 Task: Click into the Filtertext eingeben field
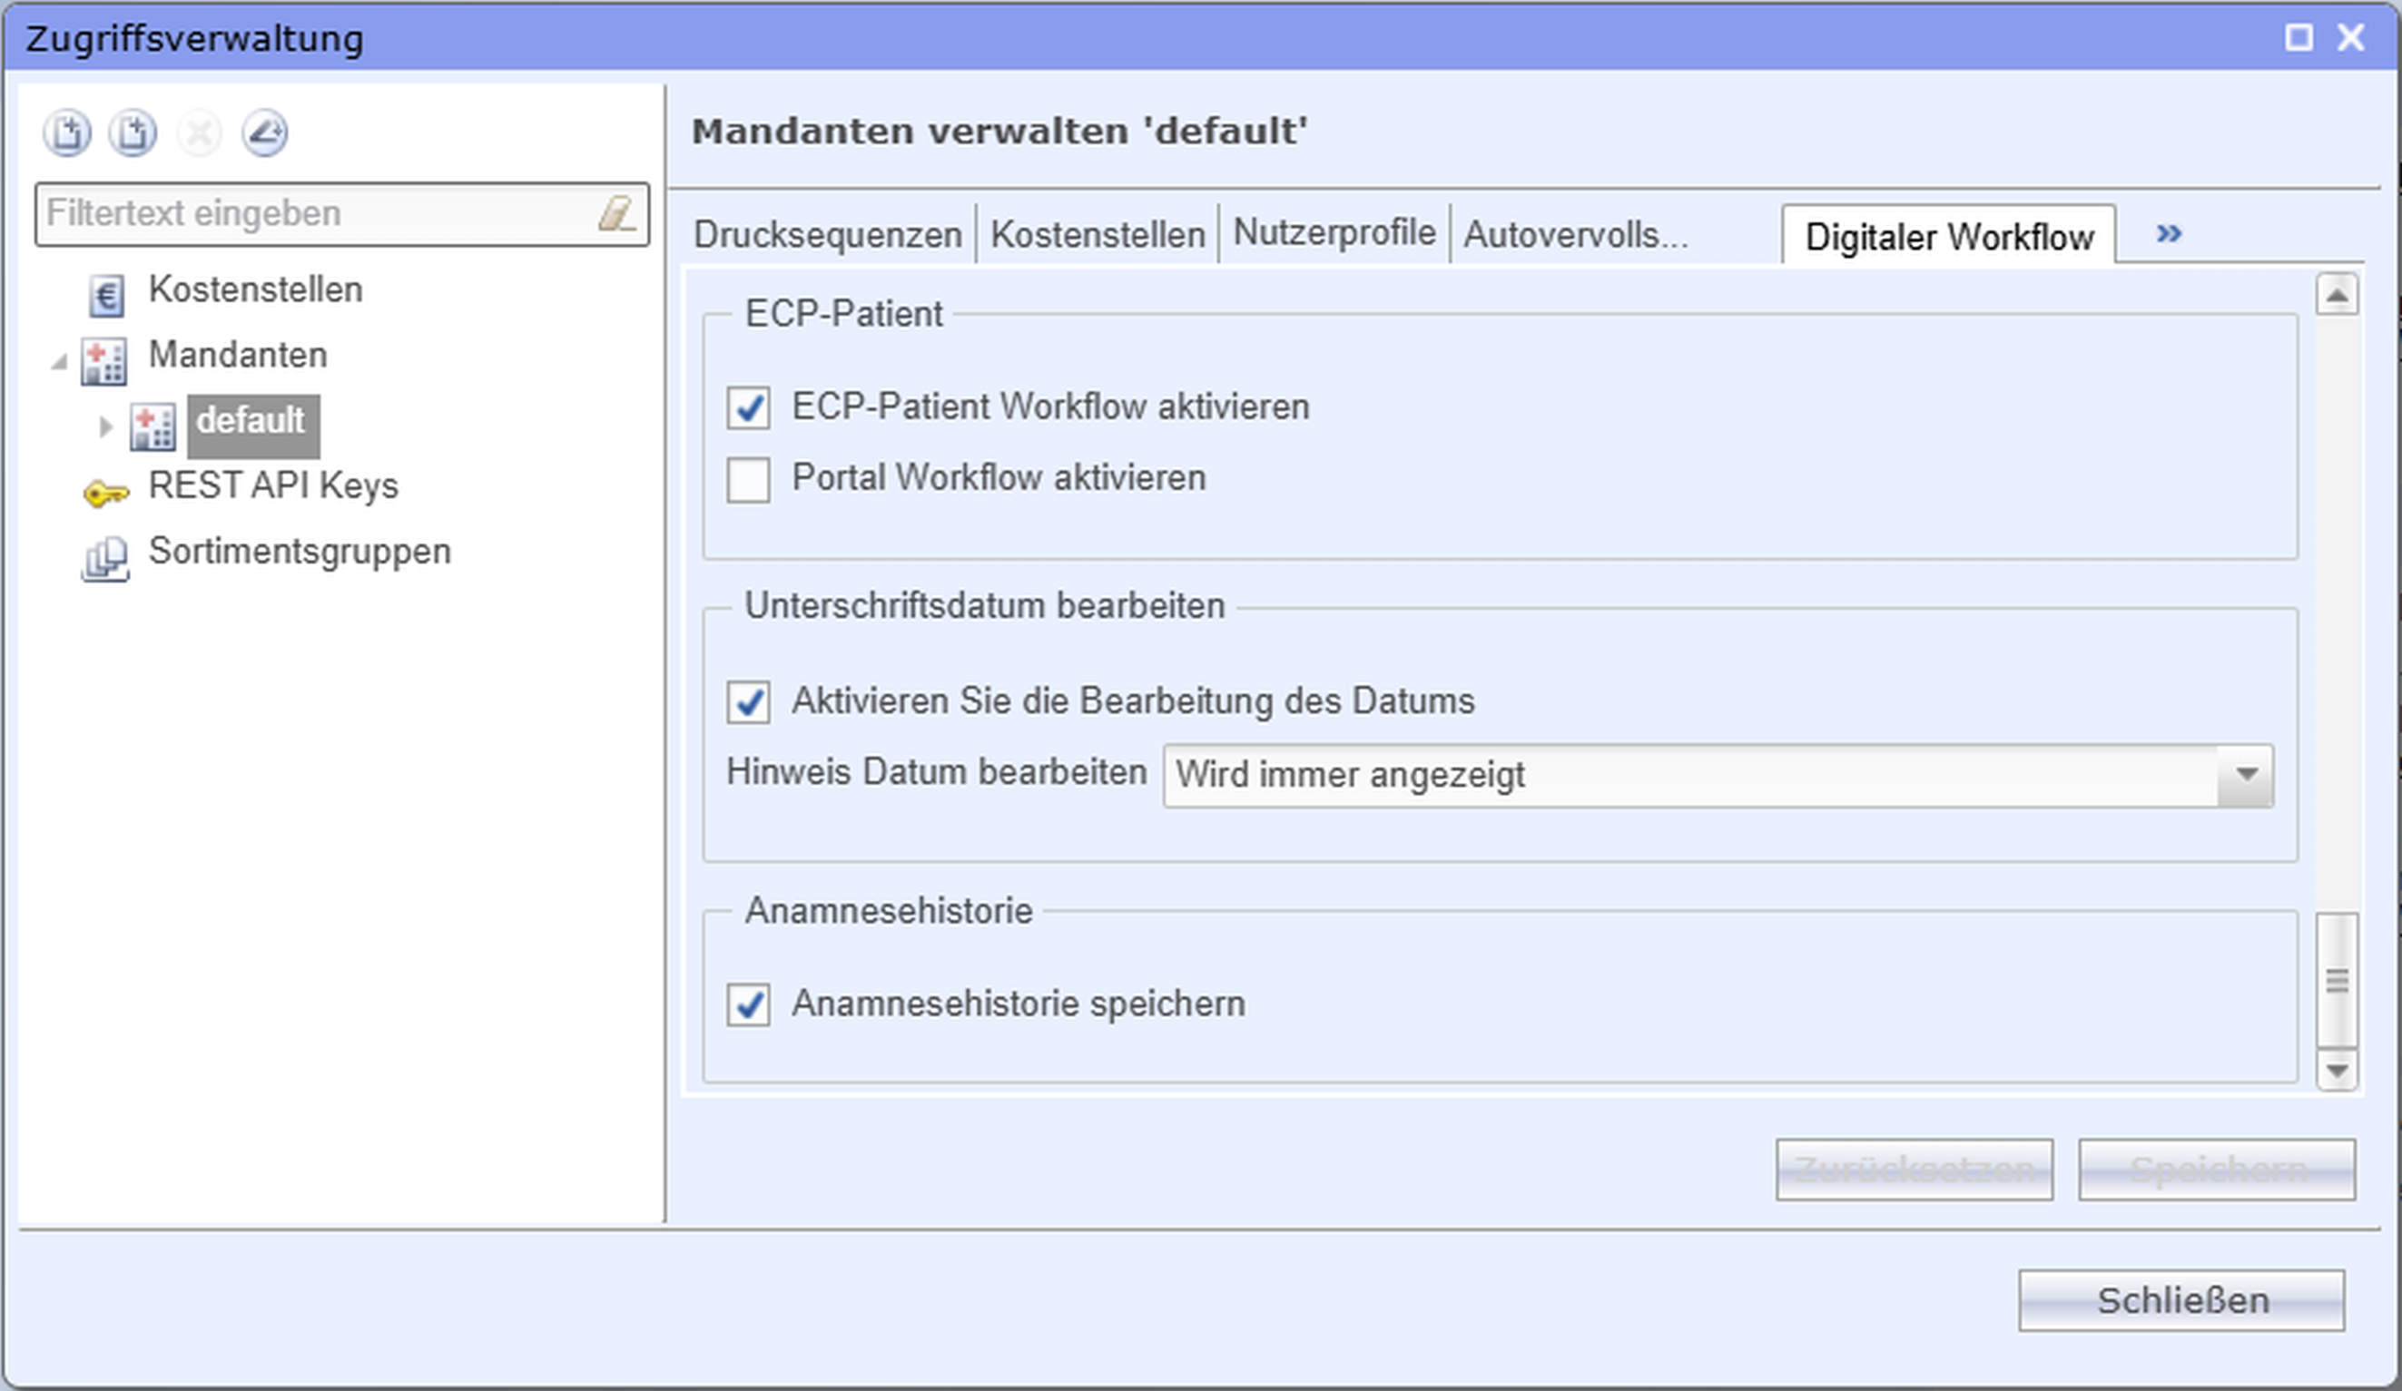(314, 213)
